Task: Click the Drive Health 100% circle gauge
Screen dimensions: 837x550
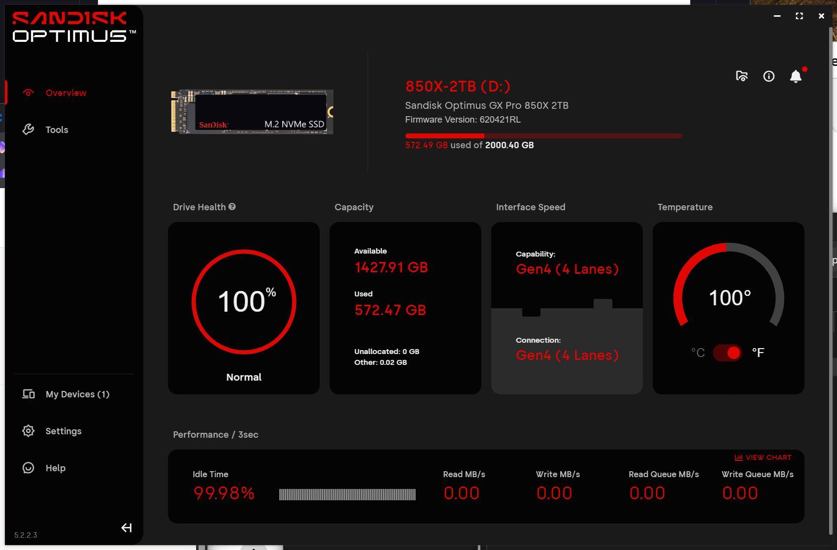Action: point(244,301)
